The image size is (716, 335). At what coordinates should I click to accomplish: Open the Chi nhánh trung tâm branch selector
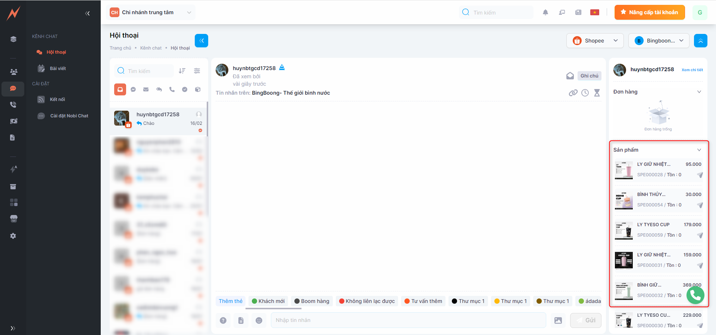(x=151, y=12)
